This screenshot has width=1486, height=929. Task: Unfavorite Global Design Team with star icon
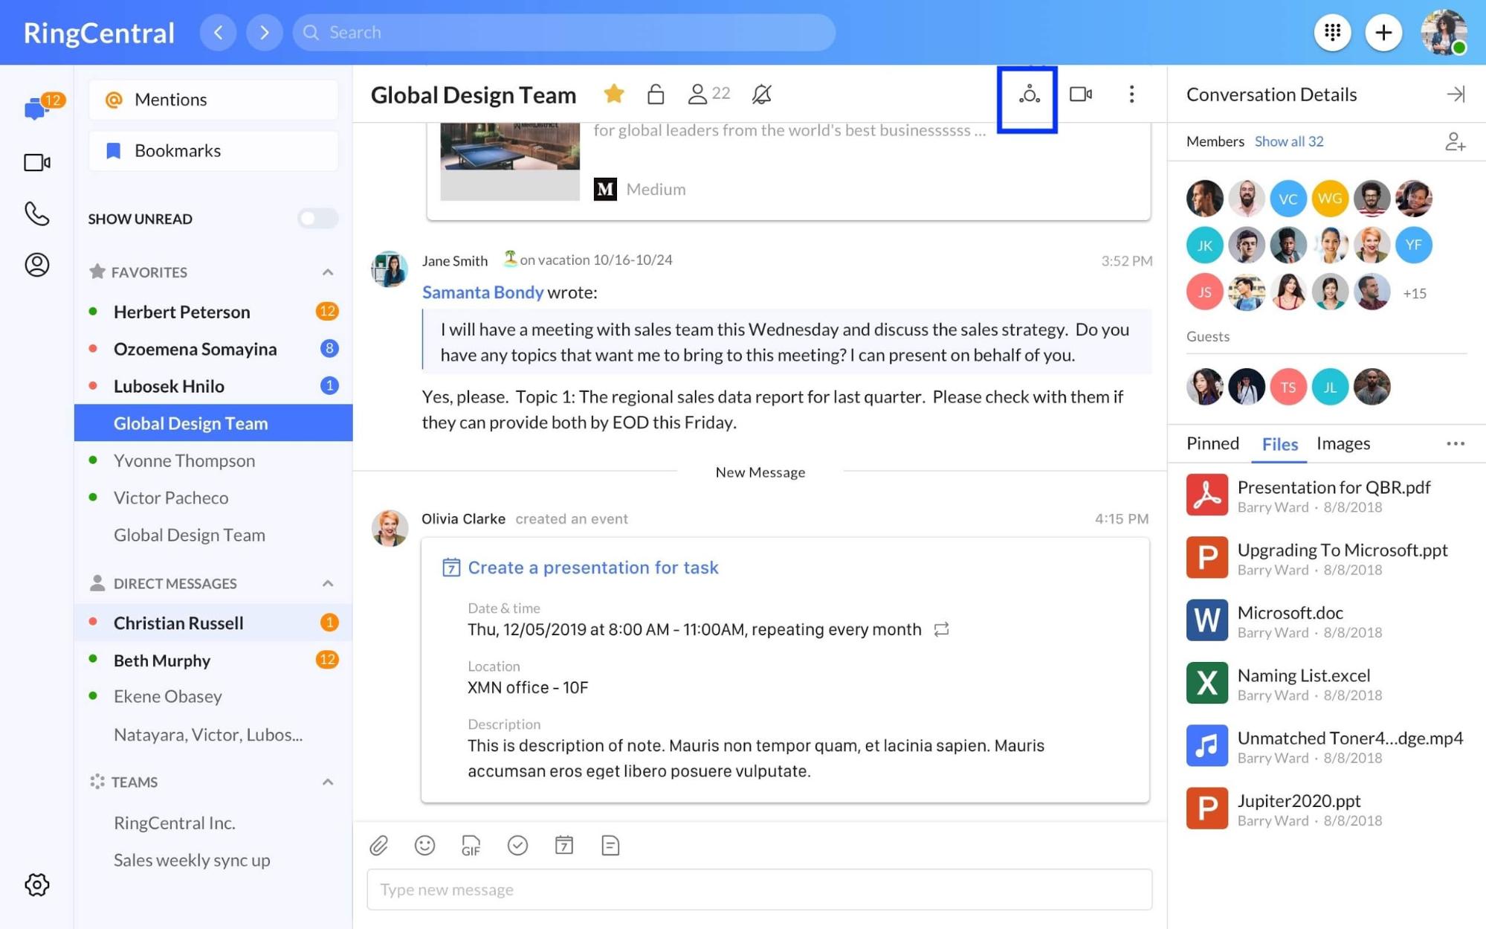[614, 94]
